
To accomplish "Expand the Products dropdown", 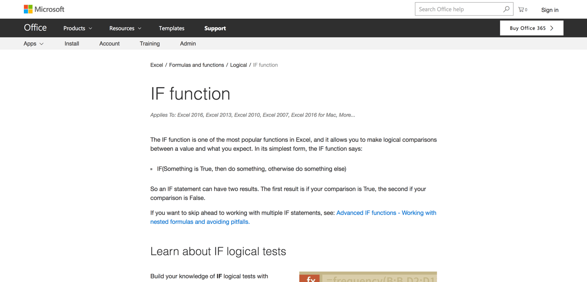I will pyautogui.click(x=77, y=28).
